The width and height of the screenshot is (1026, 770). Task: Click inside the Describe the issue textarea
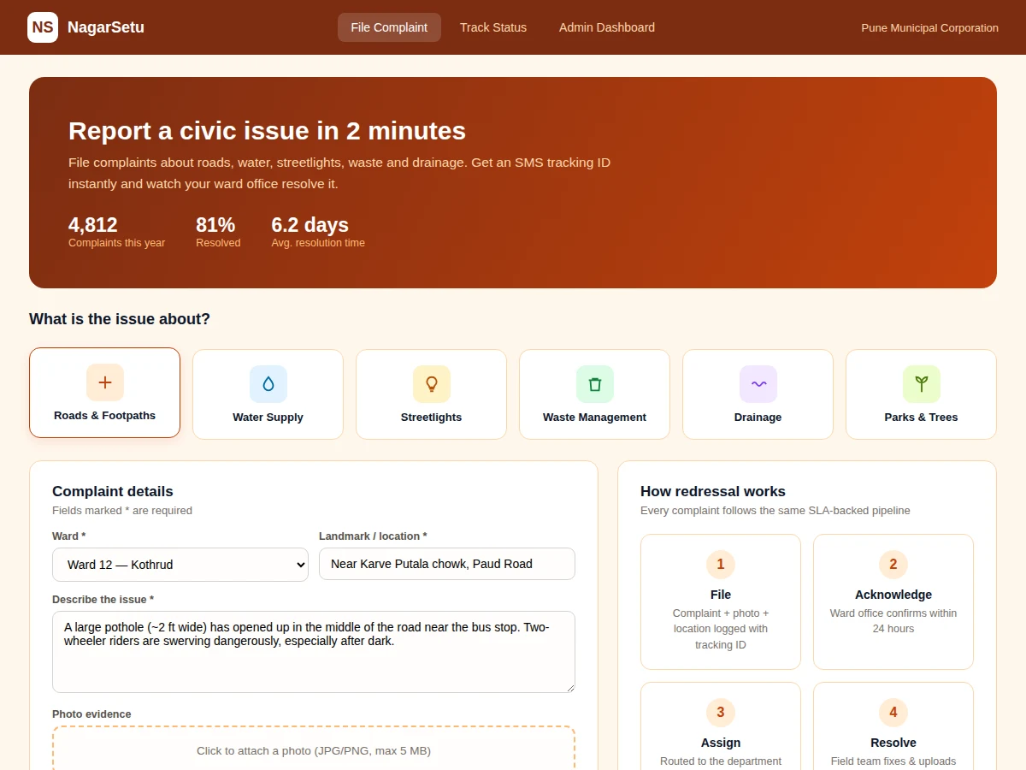pyautogui.click(x=314, y=652)
